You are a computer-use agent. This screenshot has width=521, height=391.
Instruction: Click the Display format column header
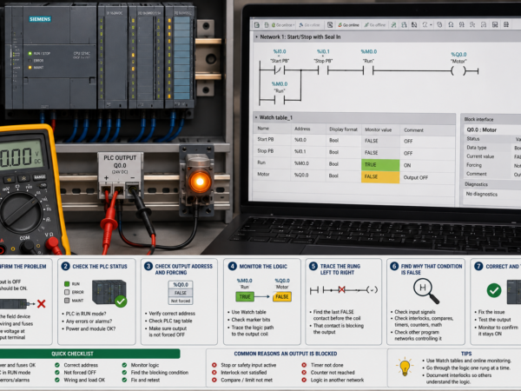(x=343, y=129)
